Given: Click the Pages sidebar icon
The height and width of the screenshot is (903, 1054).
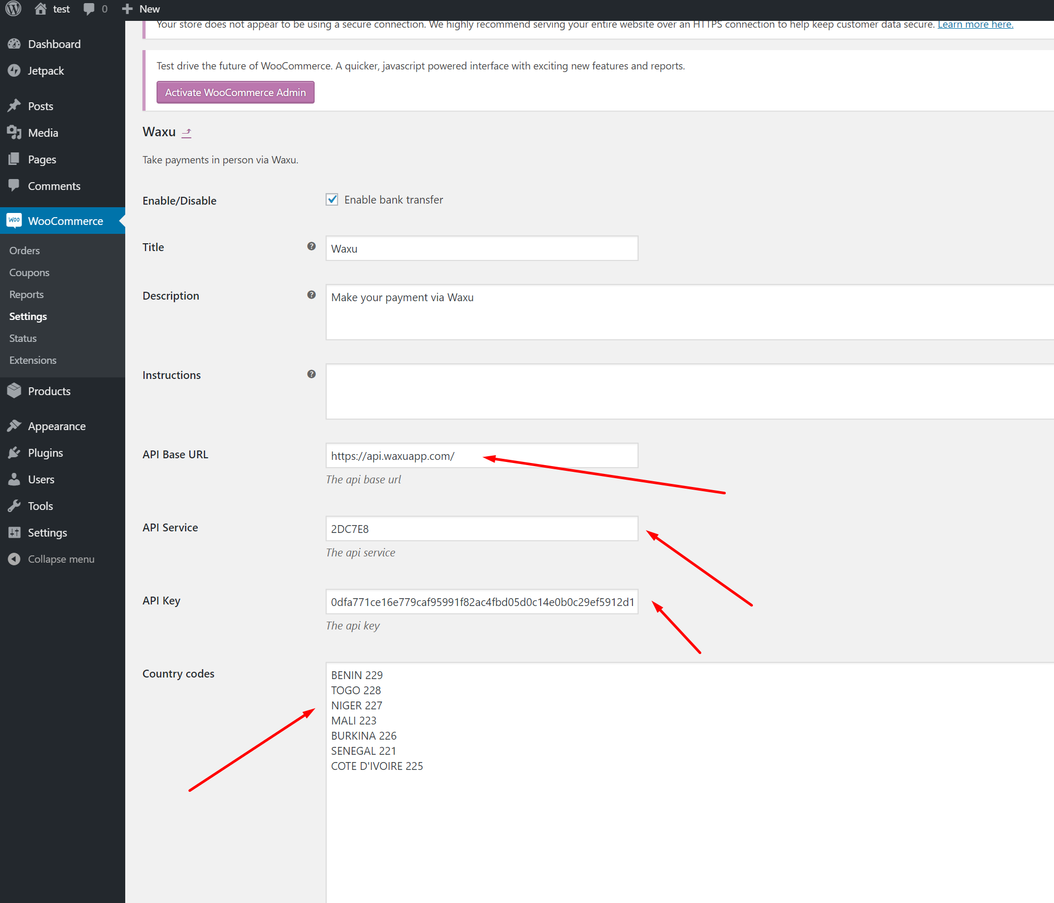Looking at the screenshot, I should click(14, 159).
